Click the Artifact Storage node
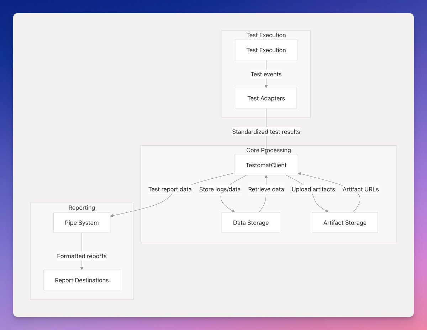This screenshot has width=427, height=330. (345, 223)
